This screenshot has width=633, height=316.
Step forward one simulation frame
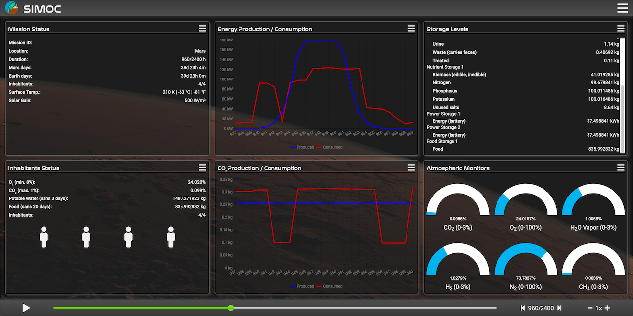[560, 308]
